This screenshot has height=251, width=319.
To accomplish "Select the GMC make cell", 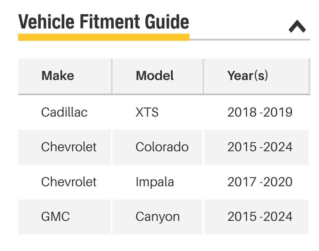I will coord(55,216).
